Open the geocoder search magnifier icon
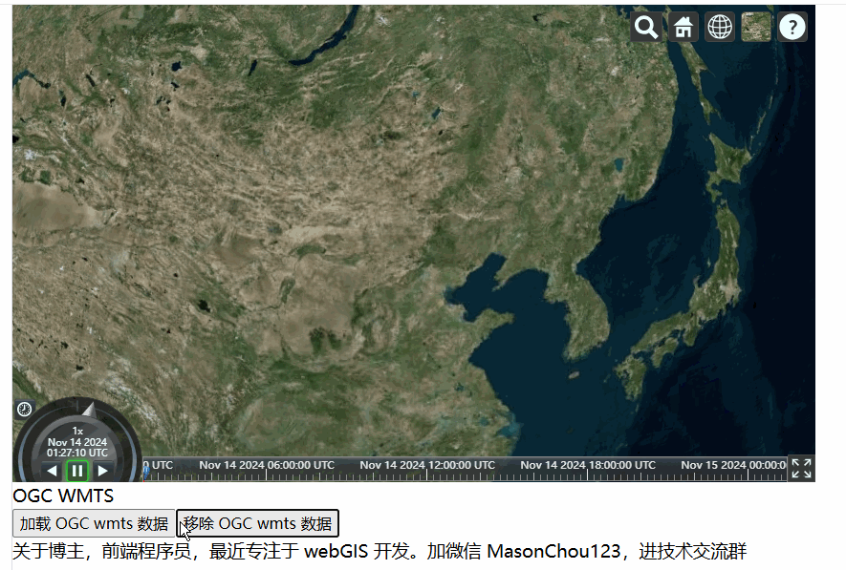This screenshot has width=846, height=570. click(646, 27)
